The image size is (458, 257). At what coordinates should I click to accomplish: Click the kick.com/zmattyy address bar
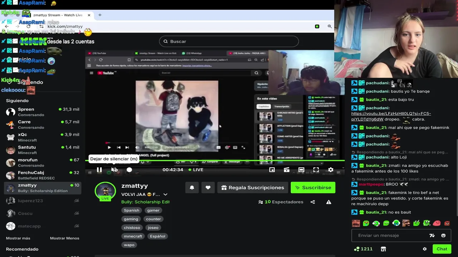tap(65, 26)
